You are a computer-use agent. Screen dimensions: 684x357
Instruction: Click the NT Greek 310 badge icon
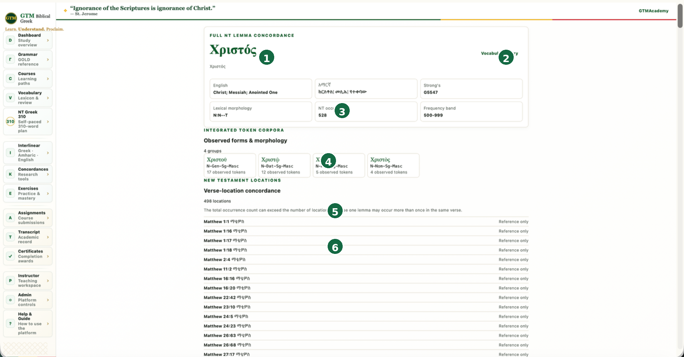point(10,121)
